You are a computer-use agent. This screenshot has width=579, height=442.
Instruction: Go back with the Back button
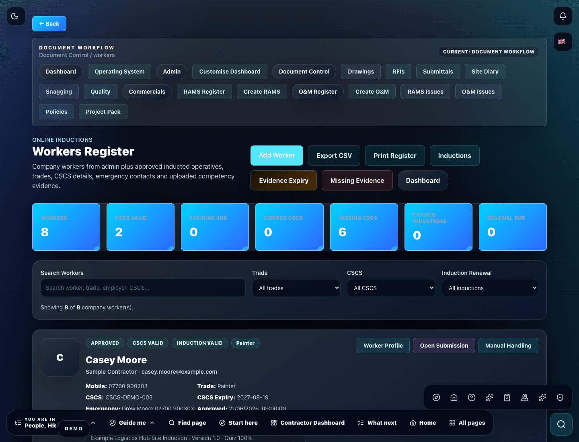[x=49, y=24]
